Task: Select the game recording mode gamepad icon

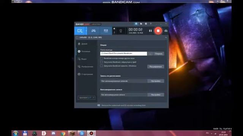Action: point(93,31)
